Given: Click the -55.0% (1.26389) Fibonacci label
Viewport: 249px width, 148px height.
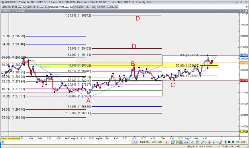Looking at the screenshot, I should (13, 117).
